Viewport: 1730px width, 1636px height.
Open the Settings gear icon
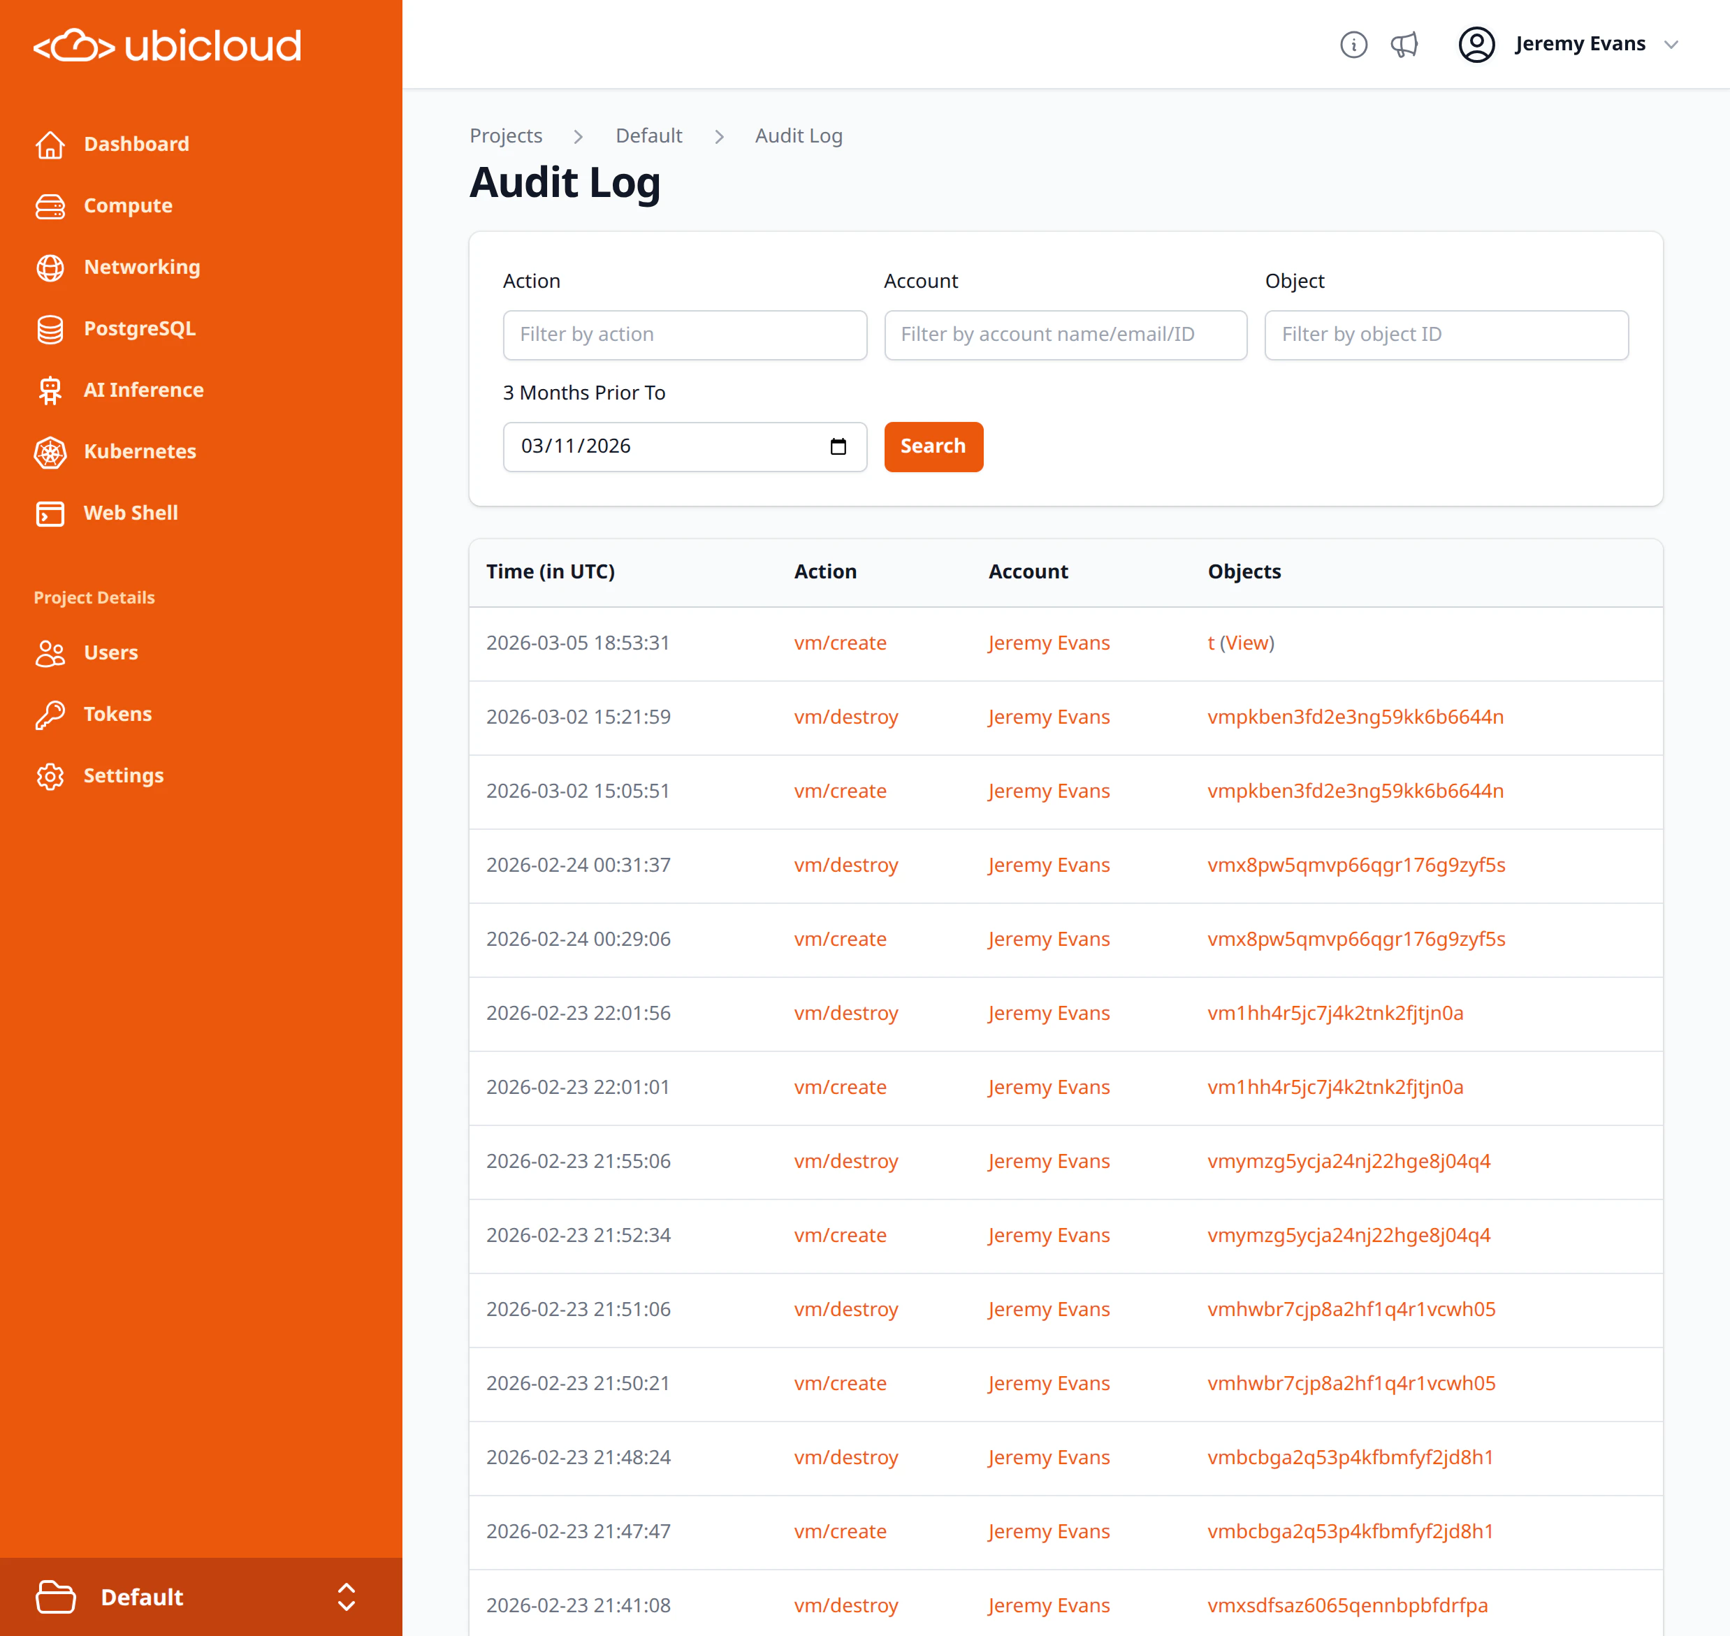click(50, 776)
